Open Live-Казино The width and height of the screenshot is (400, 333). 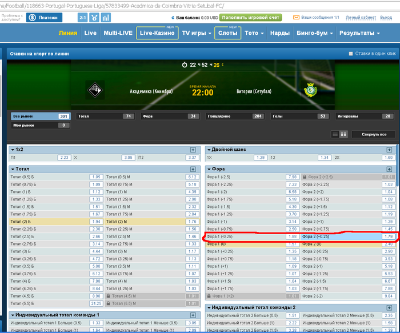[157, 33]
